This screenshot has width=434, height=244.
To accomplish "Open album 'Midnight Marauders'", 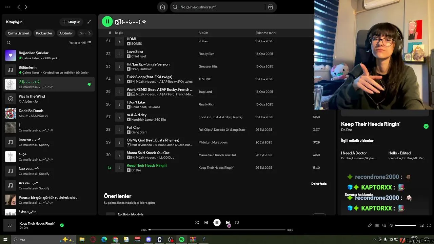I will (213, 142).
